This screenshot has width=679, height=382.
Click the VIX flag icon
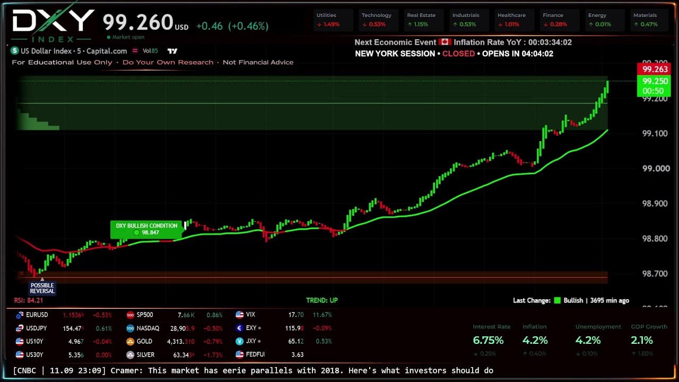tap(240, 315)
